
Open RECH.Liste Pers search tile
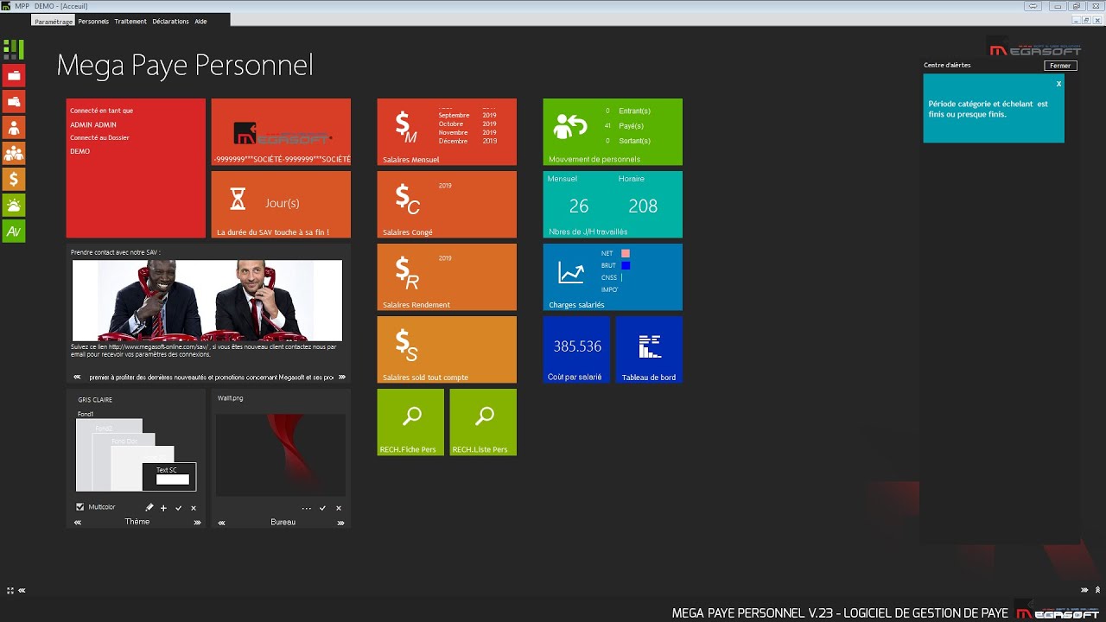point(483,422)
